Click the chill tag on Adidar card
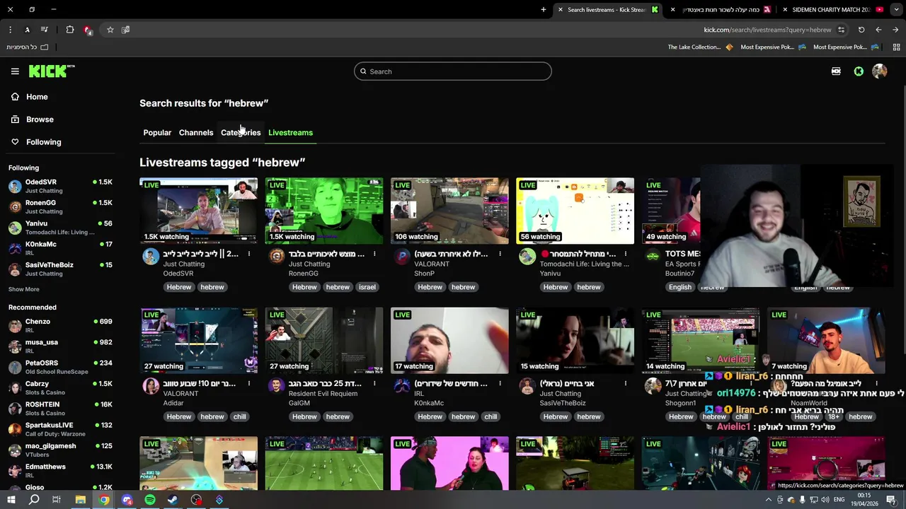The image size is (906, 509). (x=239, y=417)
